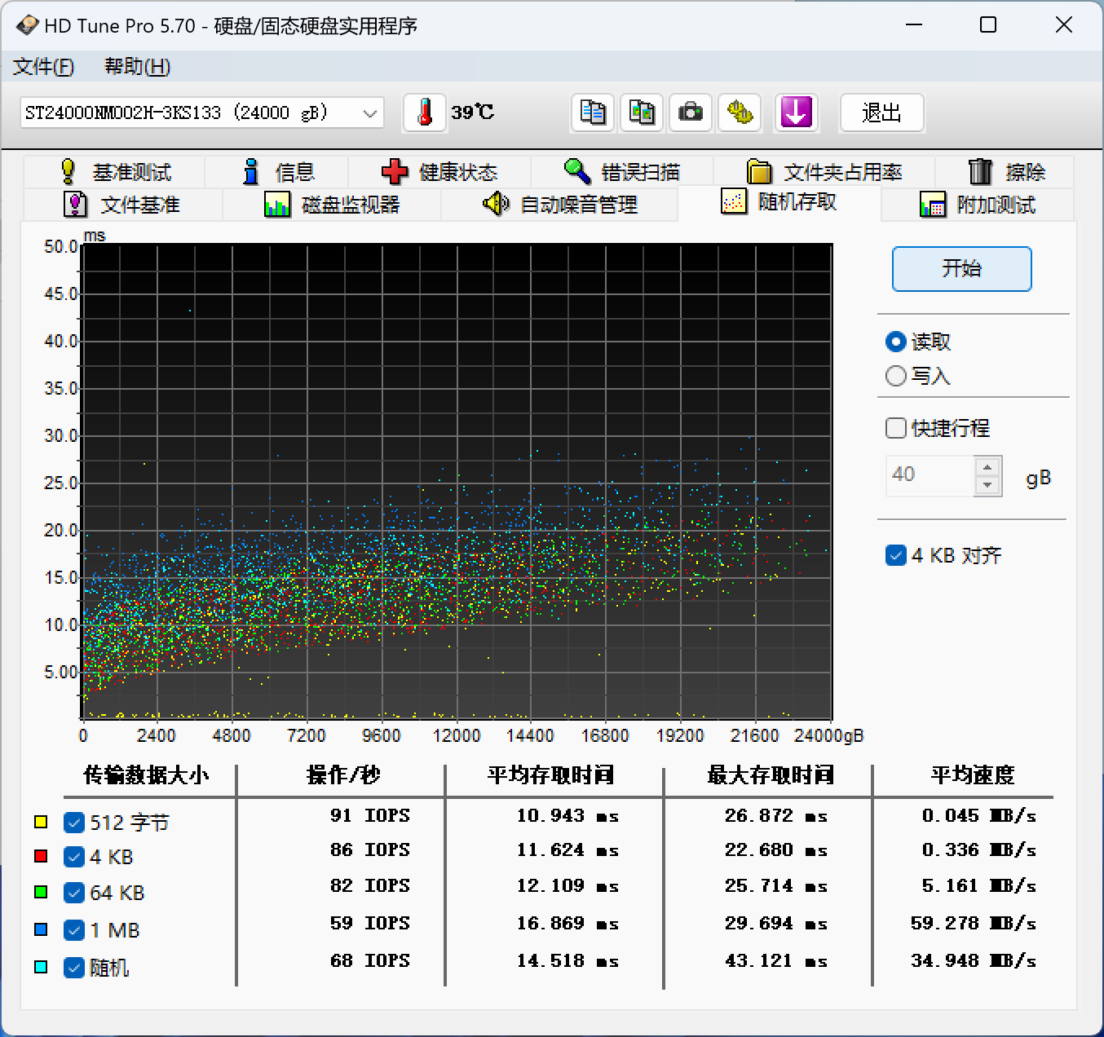Toggle the 1 MB checkbox
1104x1037 pixels.
(74, 930)
